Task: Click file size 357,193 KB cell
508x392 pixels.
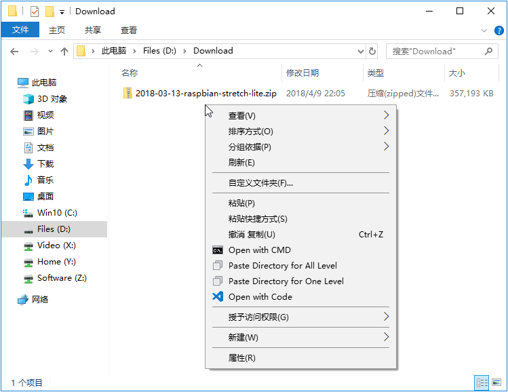Action: click(471, 94)
